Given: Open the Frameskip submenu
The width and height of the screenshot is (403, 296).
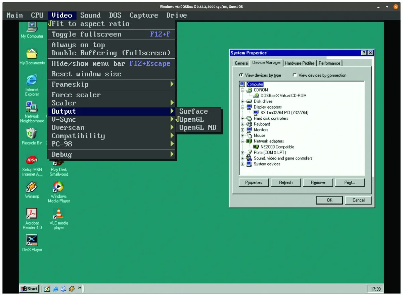Looking at the screenshot, I should 111,84.
